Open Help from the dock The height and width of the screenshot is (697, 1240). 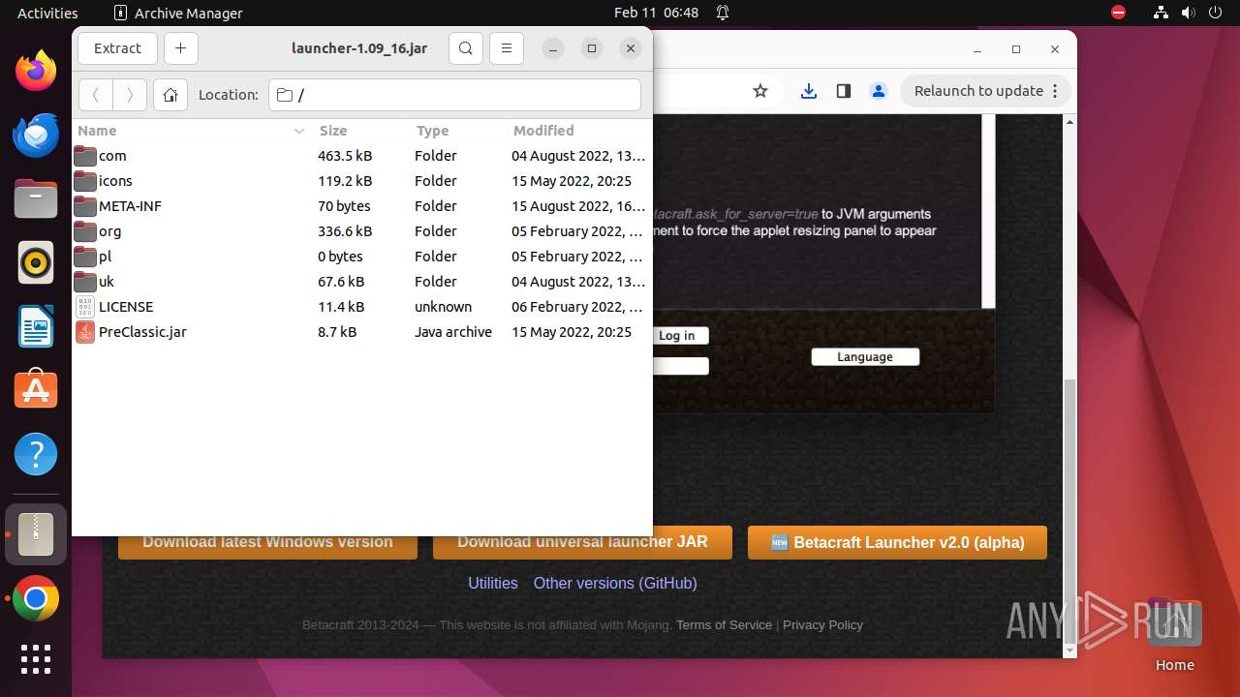[x=36, y=454]
